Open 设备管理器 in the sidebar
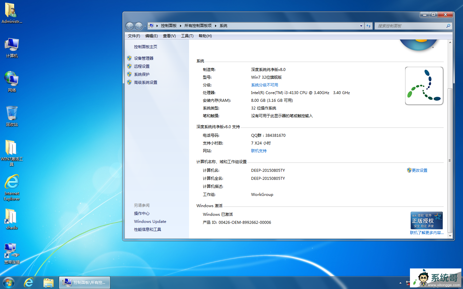This screenshot has width=463, height=289. tap(144, 58)
